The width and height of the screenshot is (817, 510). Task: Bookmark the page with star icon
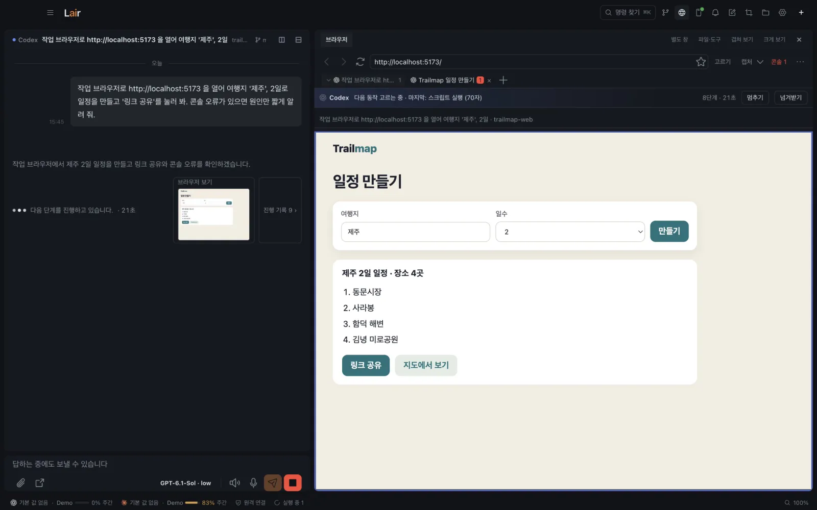click(701, 62)
